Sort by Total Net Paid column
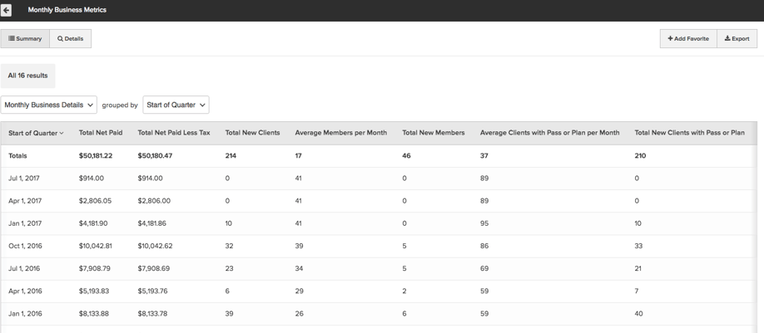This screenshot has width=764, height=333. 101,133
